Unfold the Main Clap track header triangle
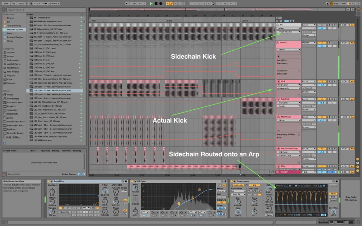Screen dimensions: 362x226 [x=279, y=117]
